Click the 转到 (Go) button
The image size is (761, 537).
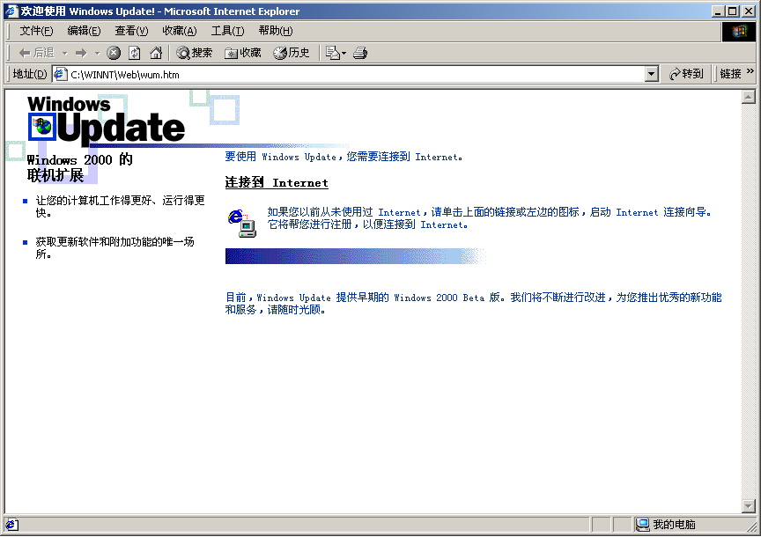(x=686, y=74)
